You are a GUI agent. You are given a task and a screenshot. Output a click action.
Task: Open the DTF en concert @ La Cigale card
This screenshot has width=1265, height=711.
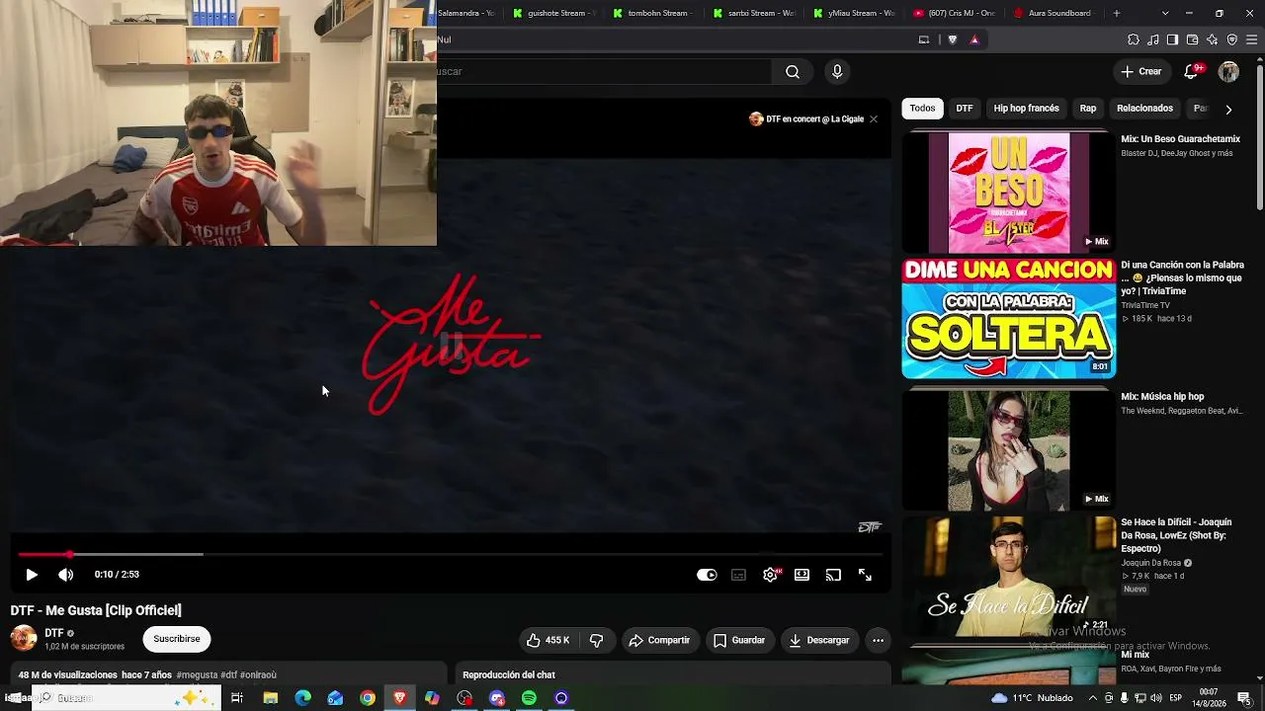point(806,119)
